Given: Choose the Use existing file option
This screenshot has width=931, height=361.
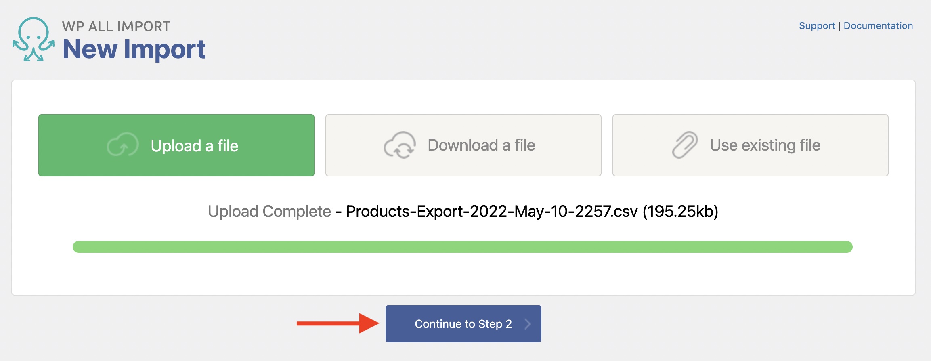Looking at the screenshot, I should tap(750, 145).
